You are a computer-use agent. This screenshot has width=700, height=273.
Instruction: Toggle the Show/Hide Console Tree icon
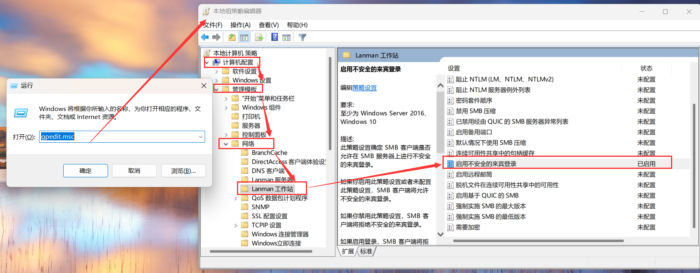tap(244, 37)
